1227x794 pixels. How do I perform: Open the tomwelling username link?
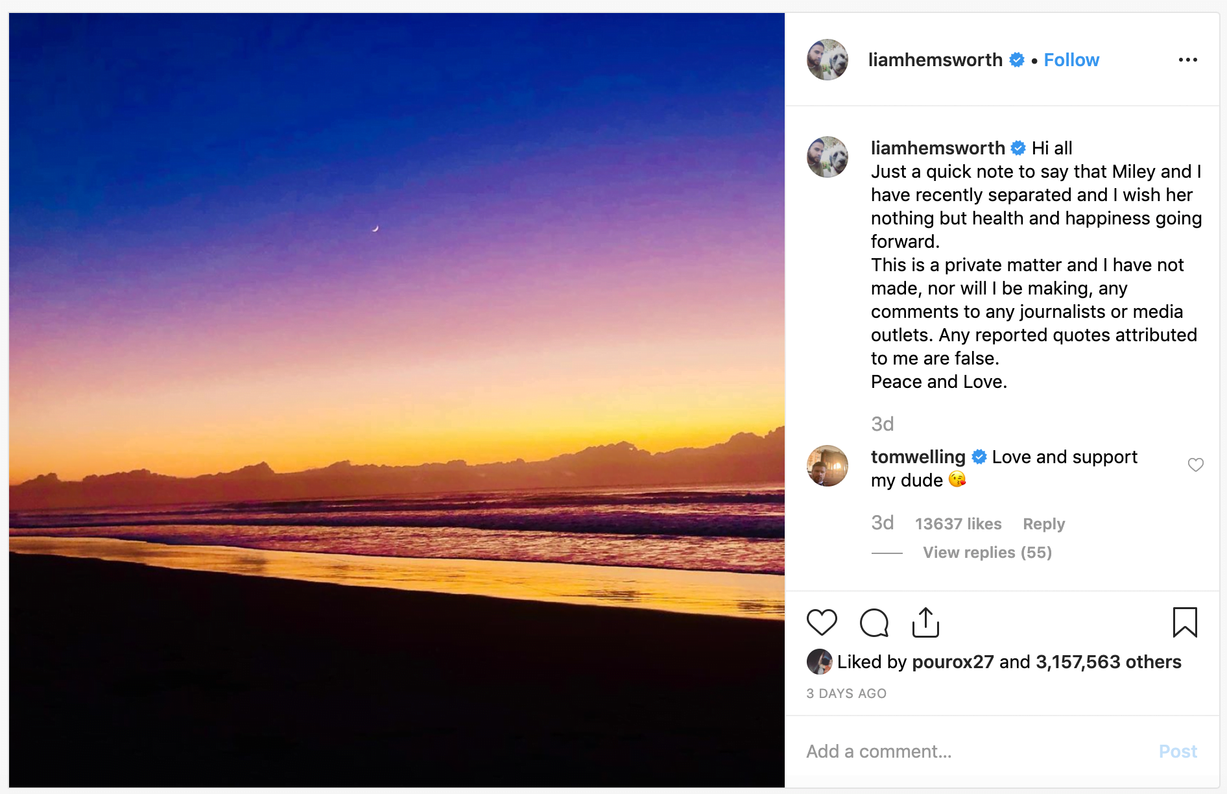(x=918, y=457)
